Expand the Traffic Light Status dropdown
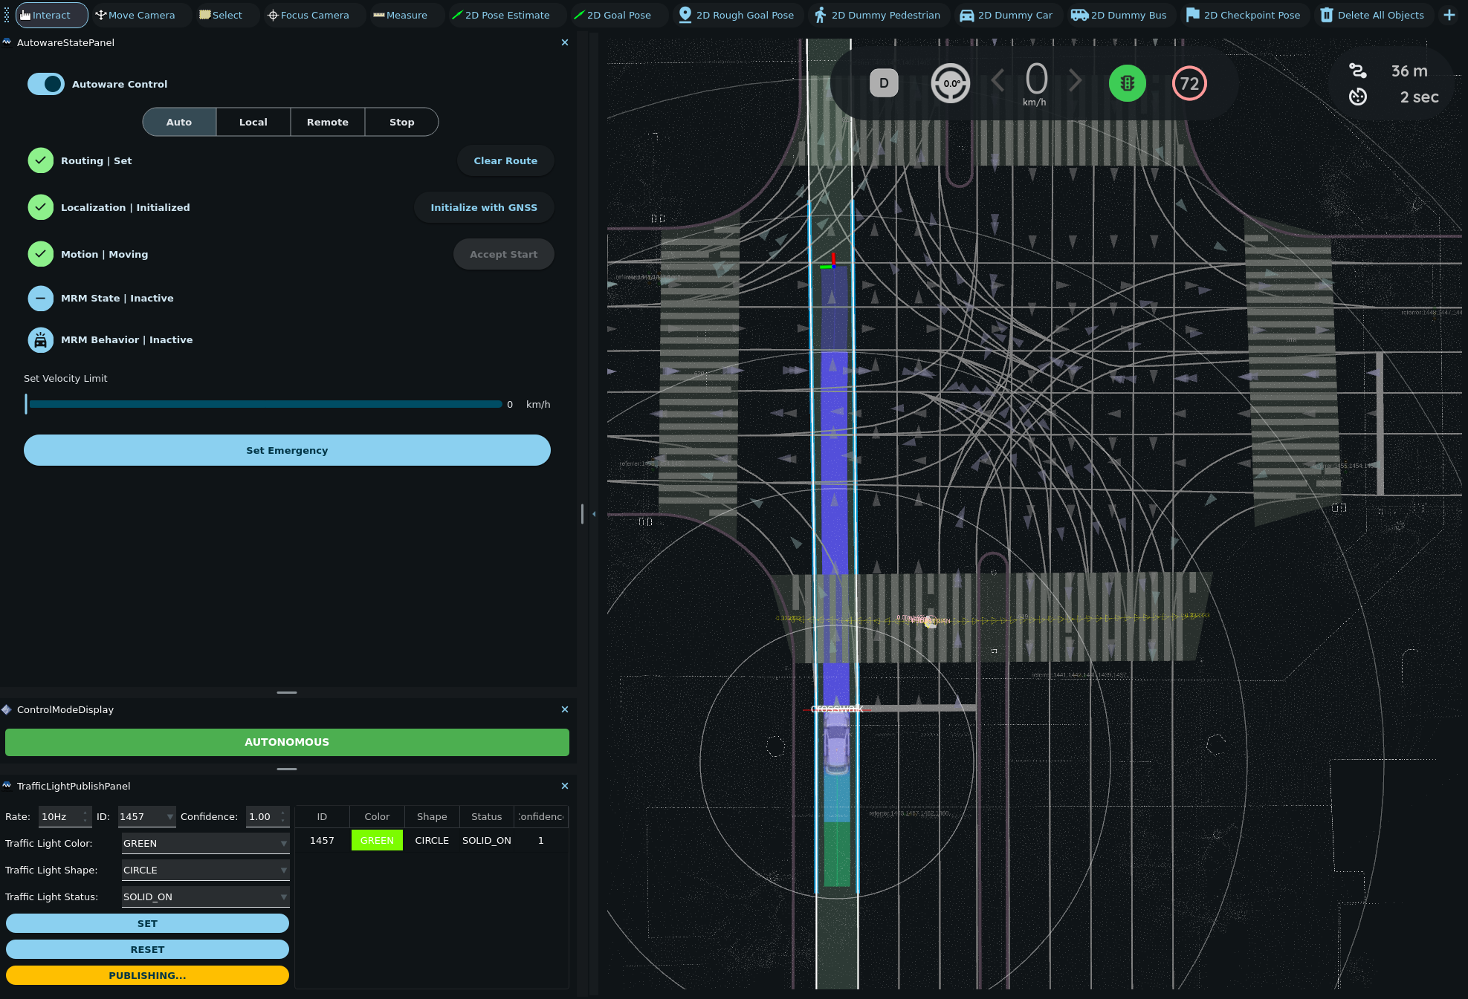Image resolution: width=1468 pixels, height=999 pixels. pos(205,897)
